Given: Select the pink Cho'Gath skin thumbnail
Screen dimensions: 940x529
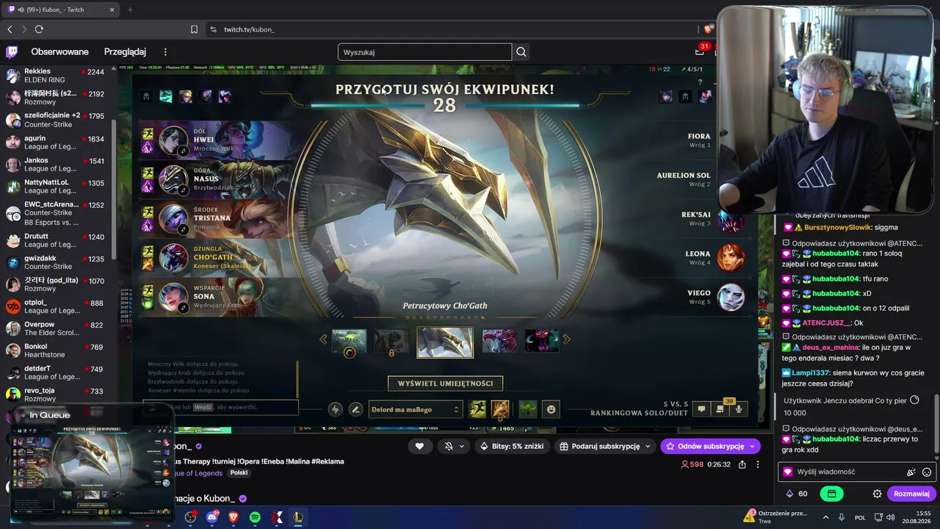Looking at the screenshot, I should tap(499, 341).
